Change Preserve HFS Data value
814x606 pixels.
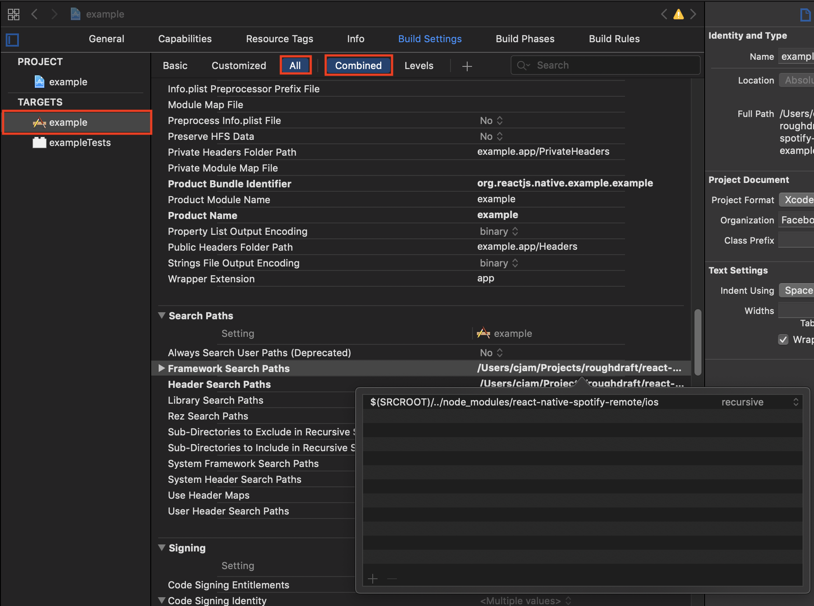[x=491, y=136]
